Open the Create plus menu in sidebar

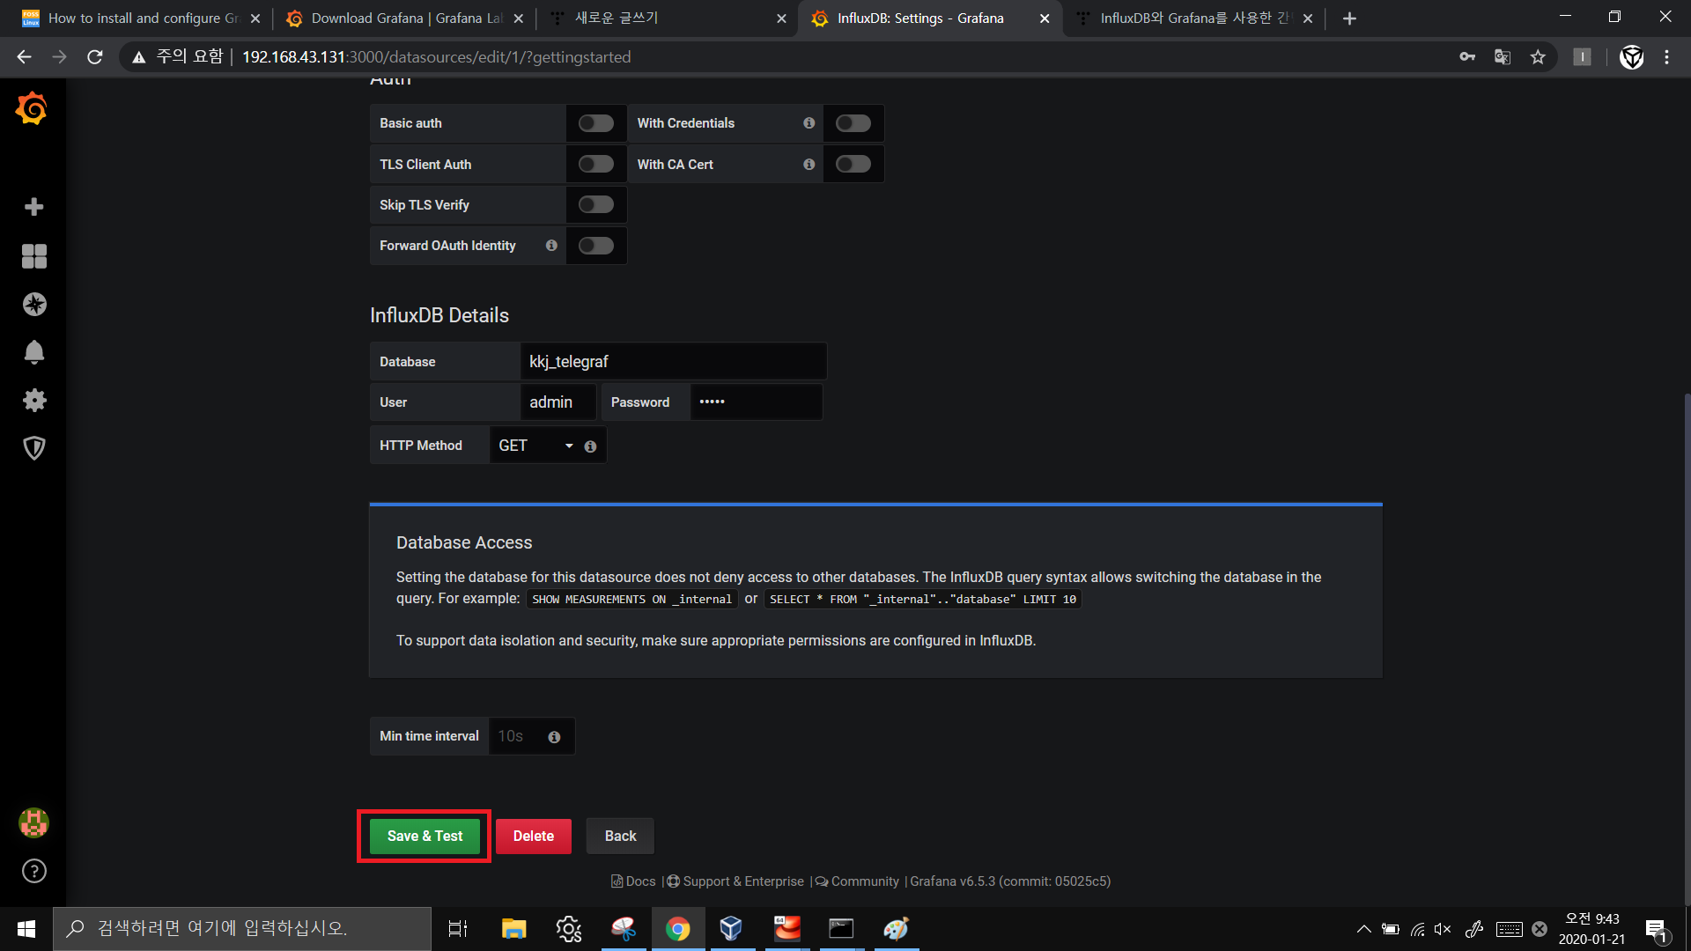coord(33,207)
